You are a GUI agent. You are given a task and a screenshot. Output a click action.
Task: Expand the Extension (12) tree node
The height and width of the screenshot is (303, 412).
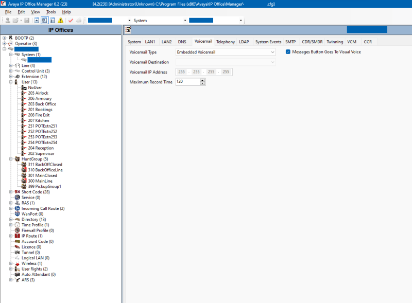(11, 77)
